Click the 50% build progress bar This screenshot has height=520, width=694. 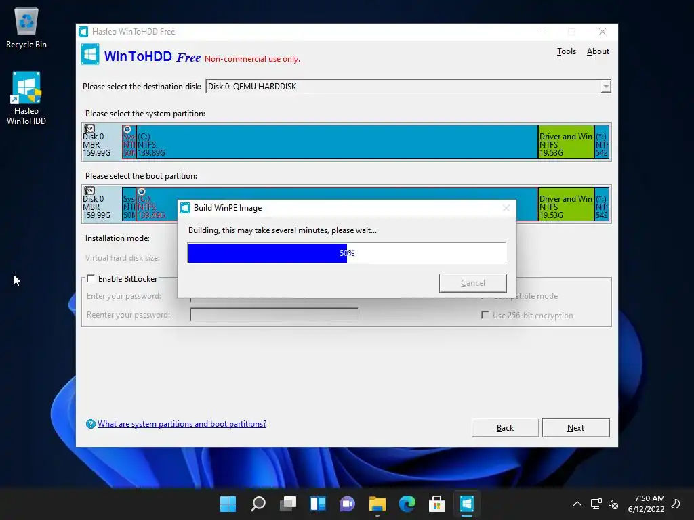[346, 253]
